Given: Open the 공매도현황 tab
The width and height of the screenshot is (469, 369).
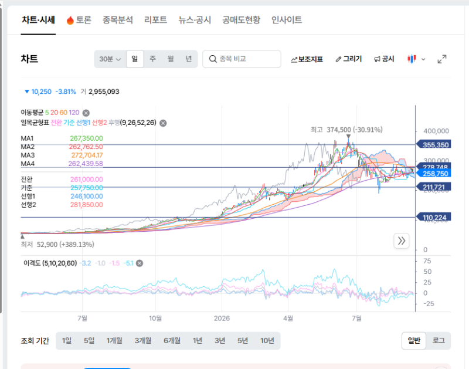Looking at the screenshot, I should [x=241, y=20].
